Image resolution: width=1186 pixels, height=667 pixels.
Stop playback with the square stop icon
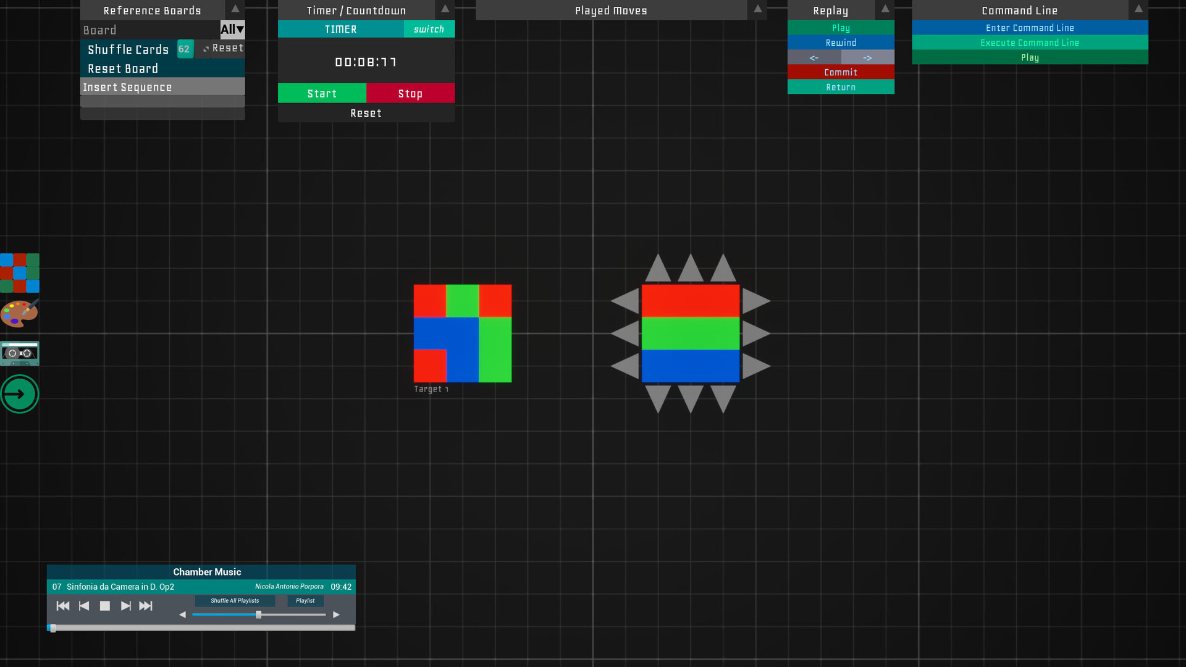point(105,606)
